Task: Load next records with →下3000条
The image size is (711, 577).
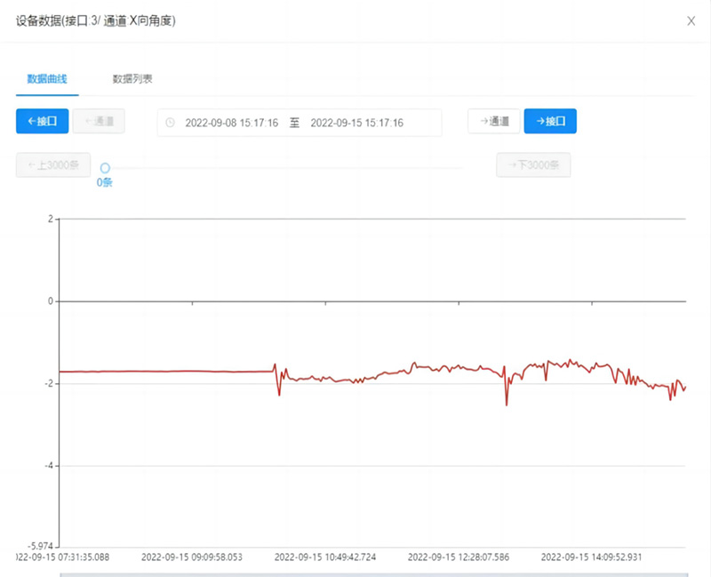Action: coord(533,165)
